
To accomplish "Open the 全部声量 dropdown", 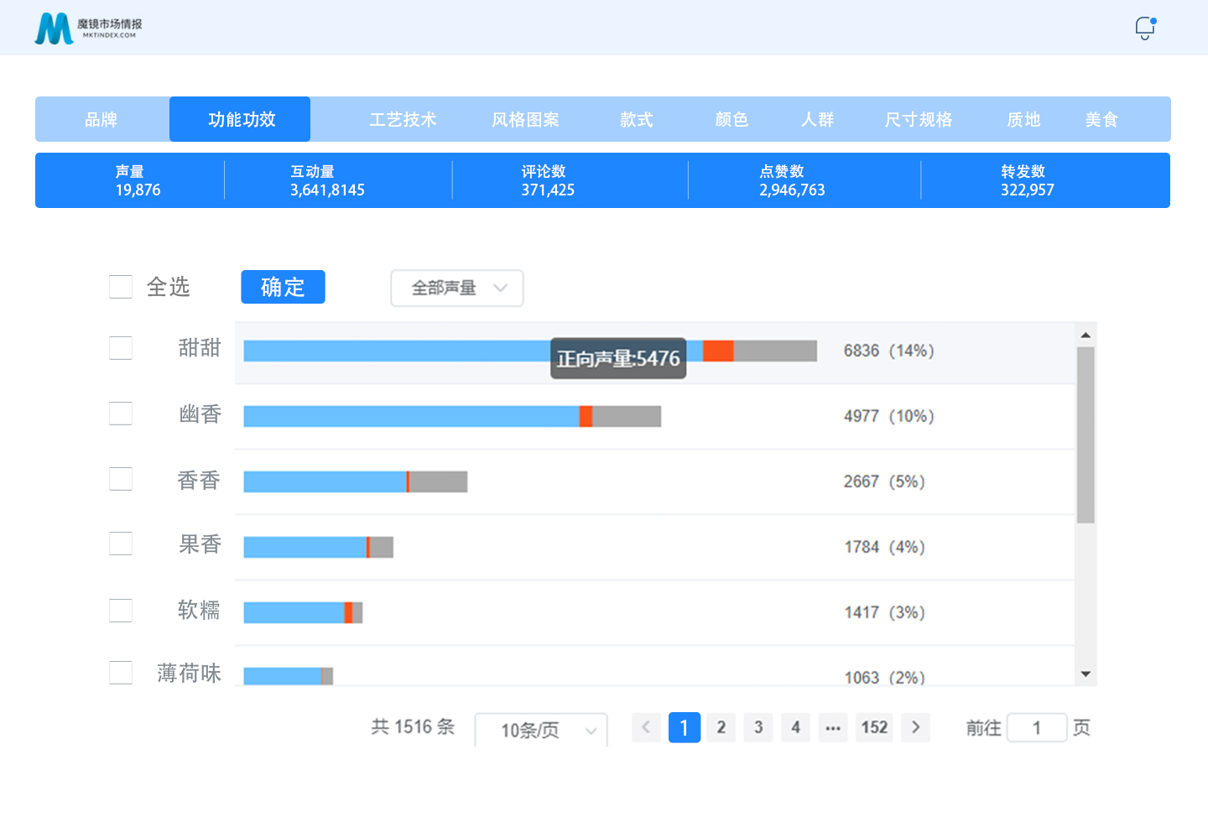I will click(x=457, y=288).
